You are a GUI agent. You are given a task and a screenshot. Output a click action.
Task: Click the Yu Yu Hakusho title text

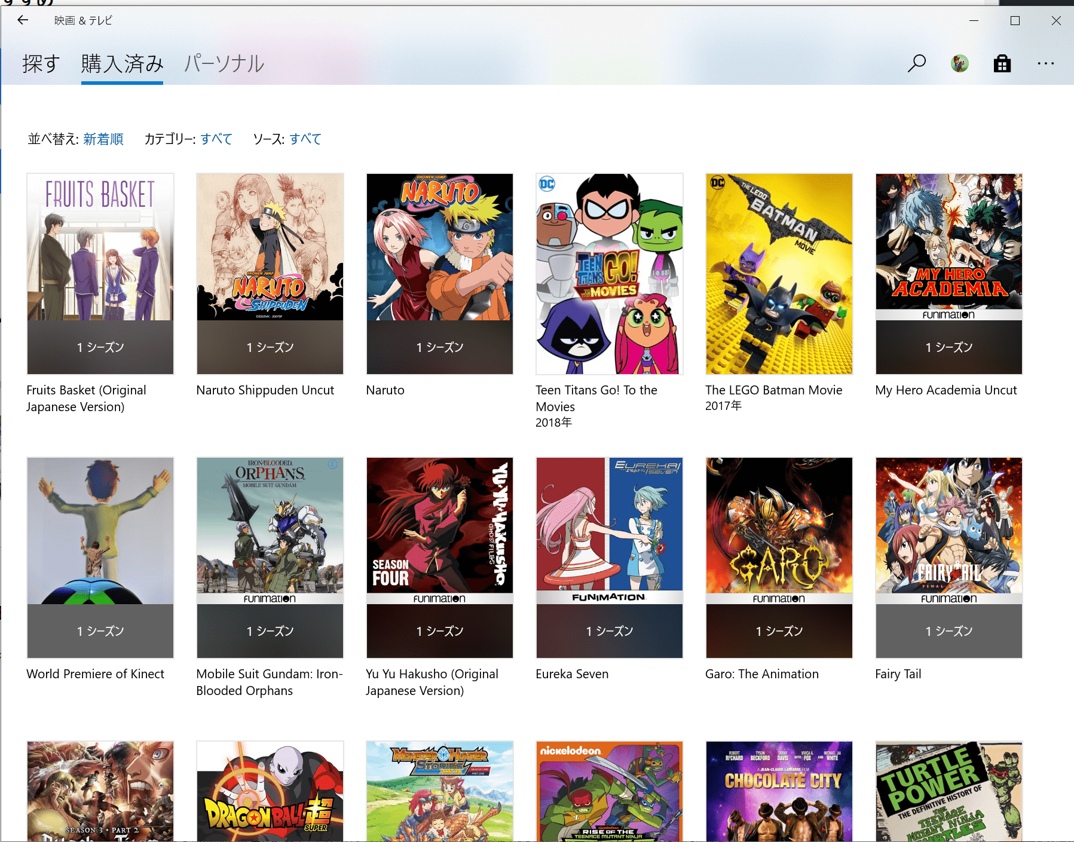point(432,682)
